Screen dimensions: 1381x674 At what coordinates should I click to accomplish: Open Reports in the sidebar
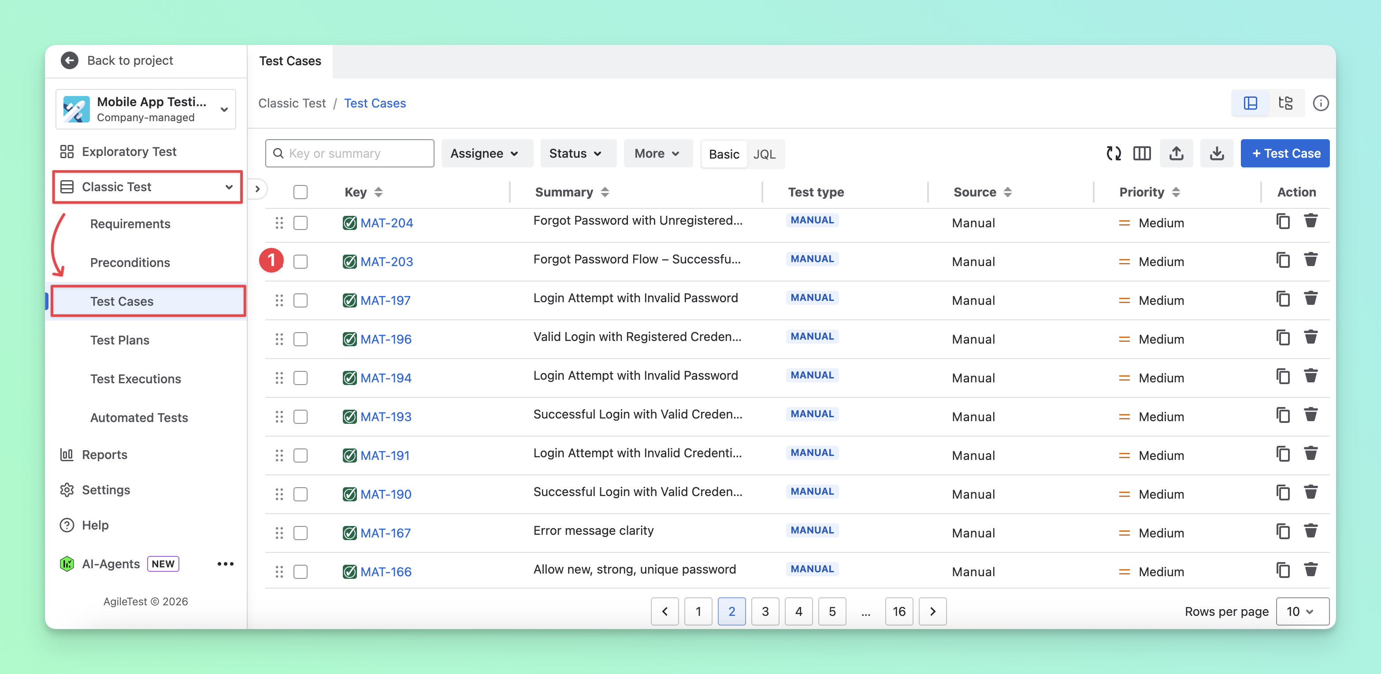[x=104, y=454]
